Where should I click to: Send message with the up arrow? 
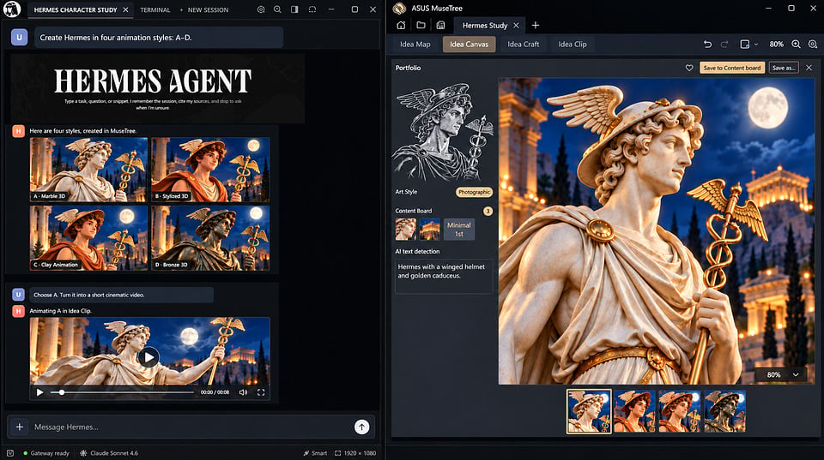click(361, 427)
